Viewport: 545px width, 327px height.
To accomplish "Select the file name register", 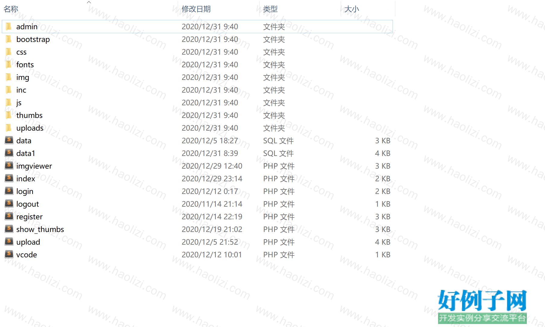I will (x=29, y=217).
